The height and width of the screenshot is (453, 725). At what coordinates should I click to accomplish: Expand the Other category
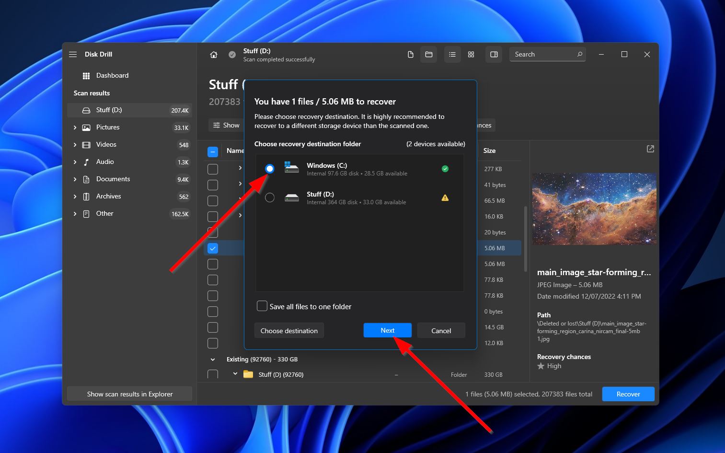(75, 214)
